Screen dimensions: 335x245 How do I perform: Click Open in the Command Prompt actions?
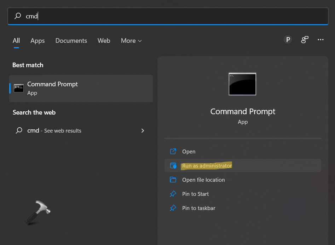(x=189, y=151)
